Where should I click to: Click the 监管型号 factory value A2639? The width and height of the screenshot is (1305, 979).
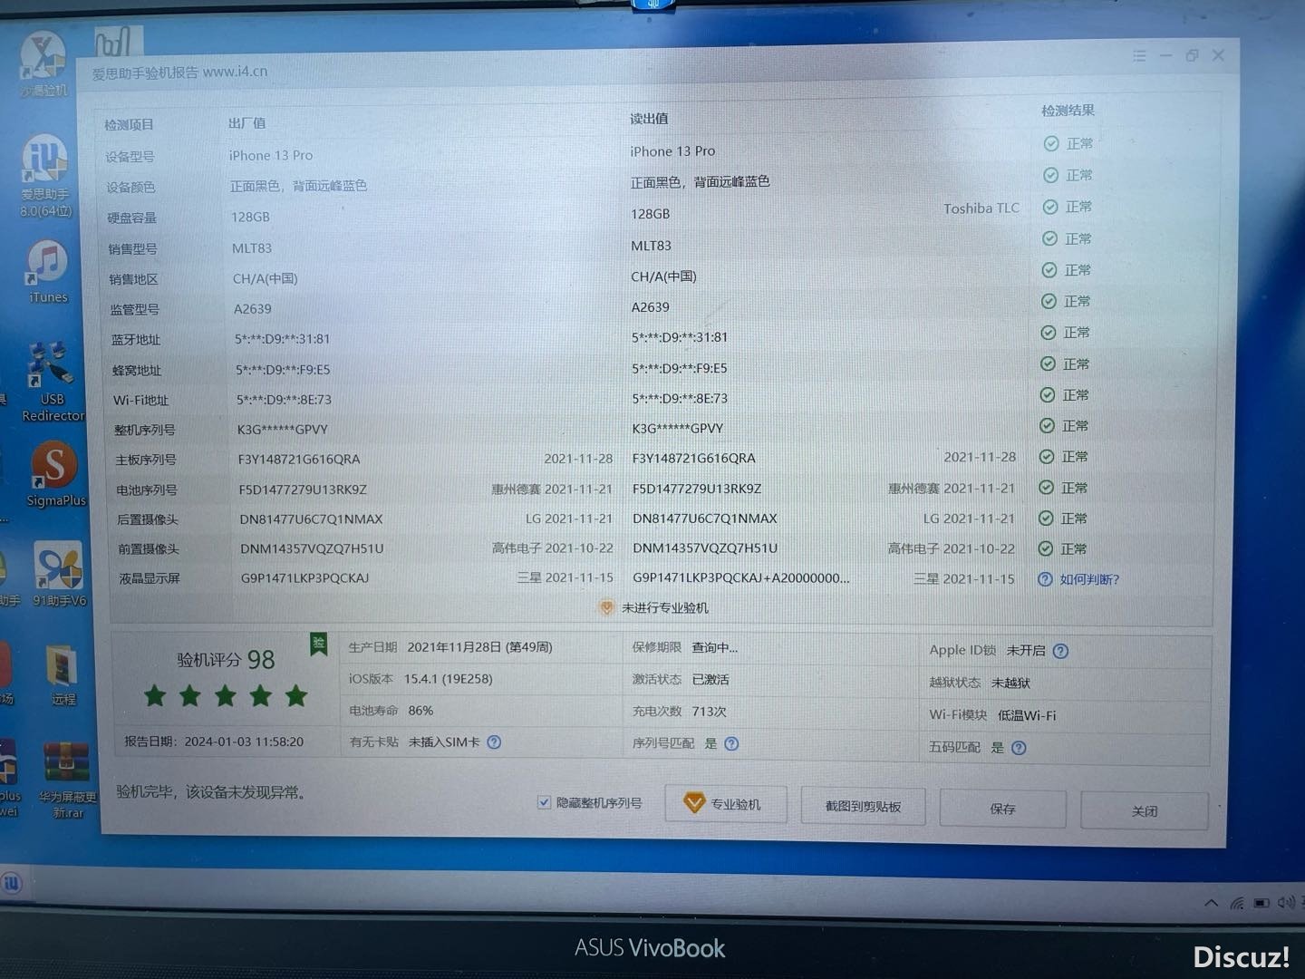[x=252, y=309]
